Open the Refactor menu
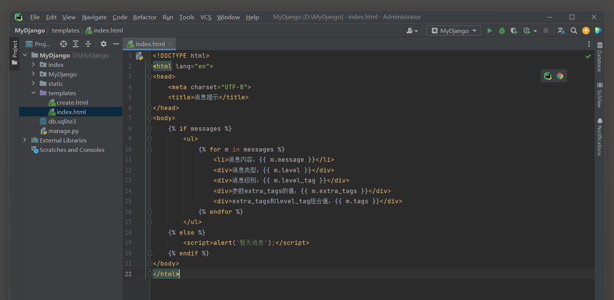The height and width of the screenshot is (300, 614). coord(145,17)
